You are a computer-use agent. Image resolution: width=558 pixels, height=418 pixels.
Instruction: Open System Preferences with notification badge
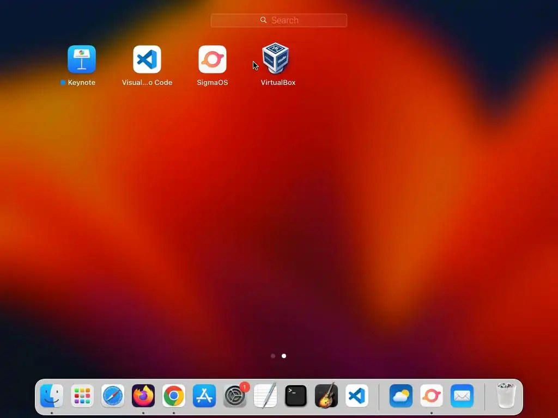[x=235, y=396]
